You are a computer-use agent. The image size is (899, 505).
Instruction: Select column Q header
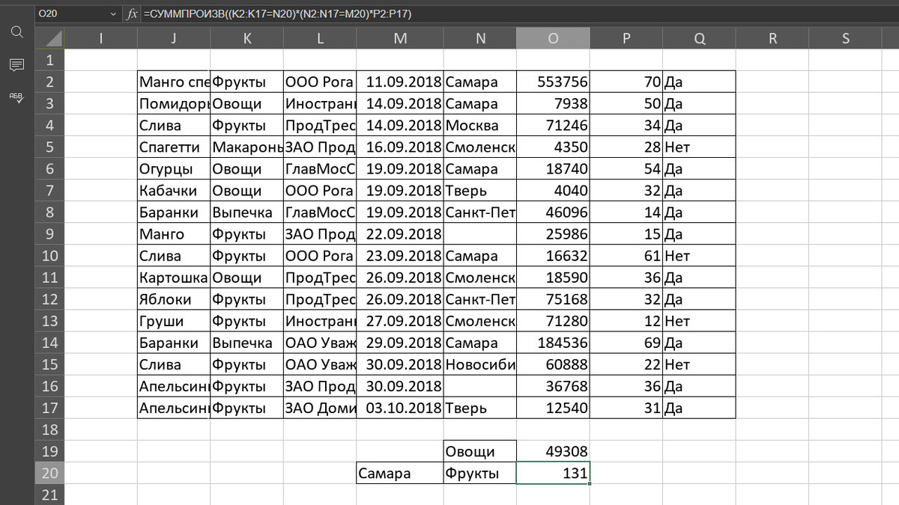pos(699,39)
